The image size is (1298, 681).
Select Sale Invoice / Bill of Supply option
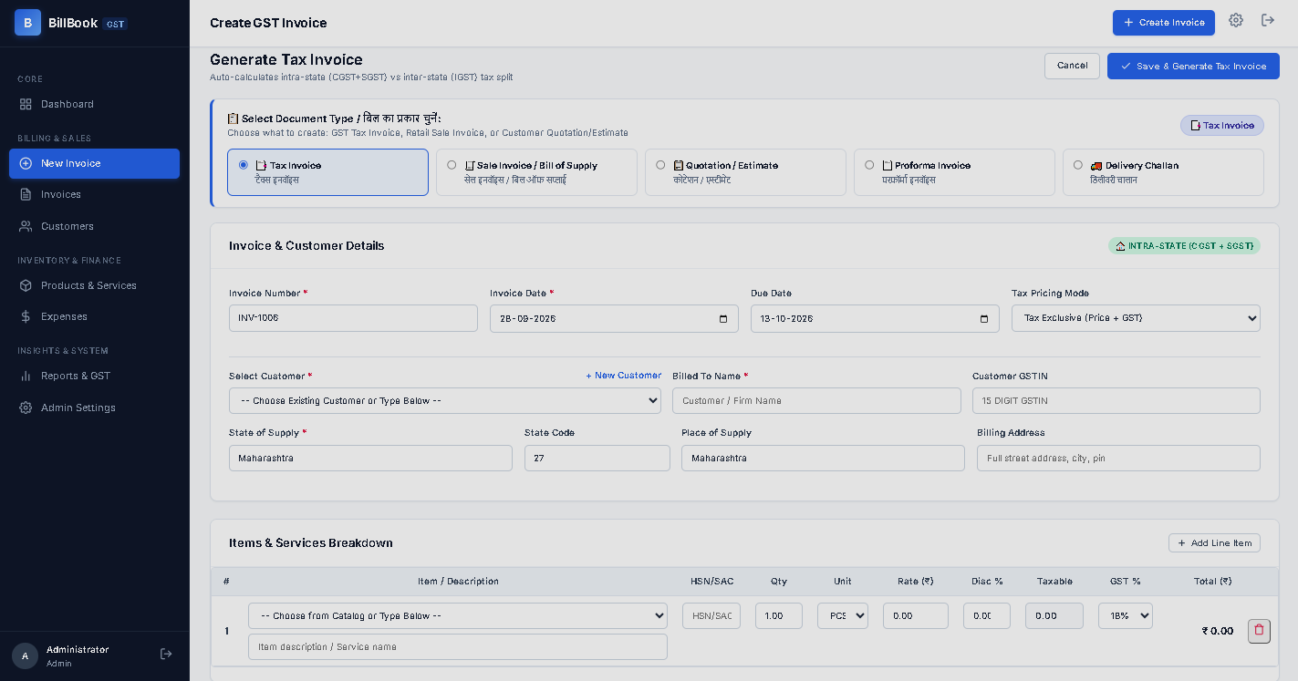pyautogui.click(x=536, y=172)
